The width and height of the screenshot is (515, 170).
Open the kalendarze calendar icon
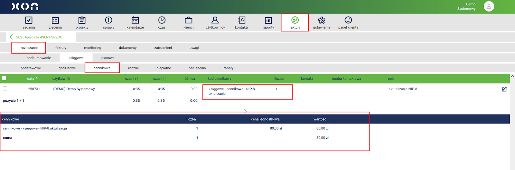point(135,21)
